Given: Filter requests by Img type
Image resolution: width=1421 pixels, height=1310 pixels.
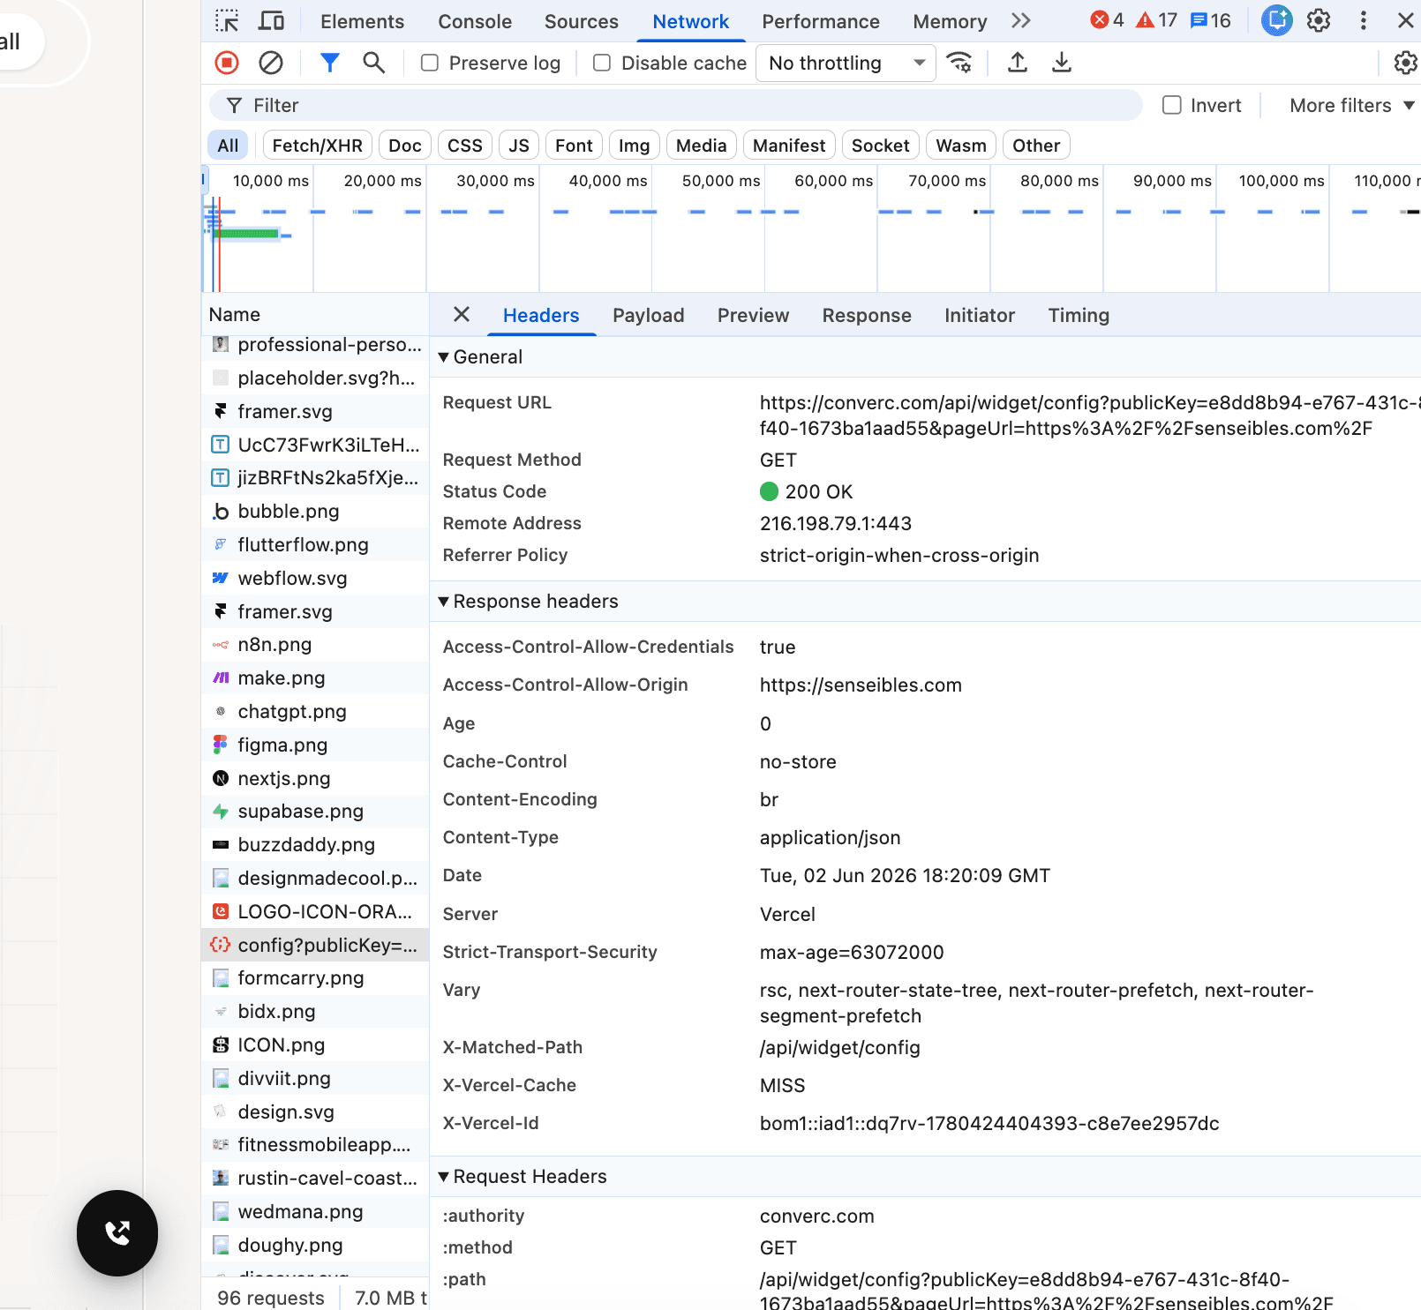Looking at the screenshot, I should (634, 146).
